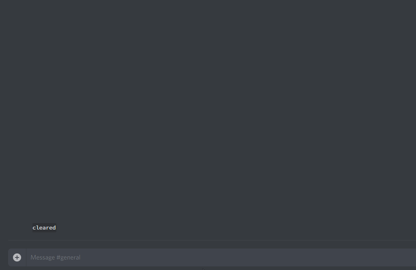Open the attachment plus button
416x270 pixels.
pos(17,257)
